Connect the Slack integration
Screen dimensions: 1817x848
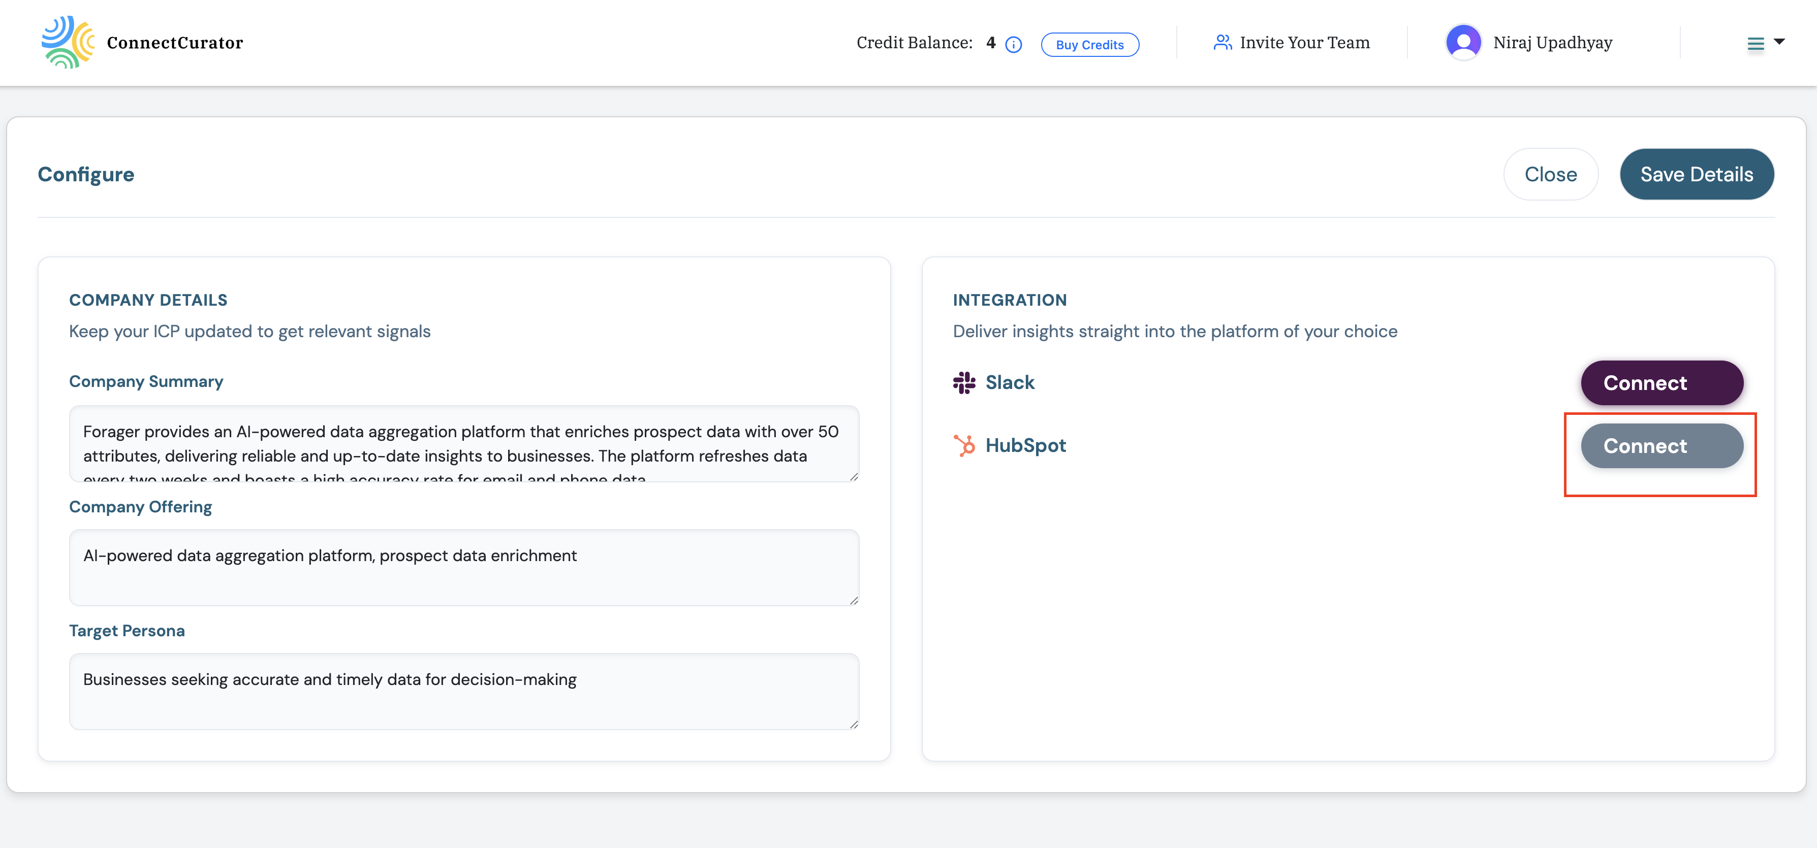[1661, 383]
